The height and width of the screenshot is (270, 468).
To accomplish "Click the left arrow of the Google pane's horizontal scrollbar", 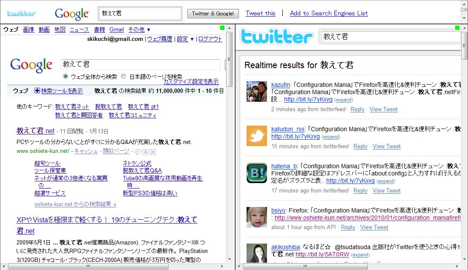I will (3, 266).
